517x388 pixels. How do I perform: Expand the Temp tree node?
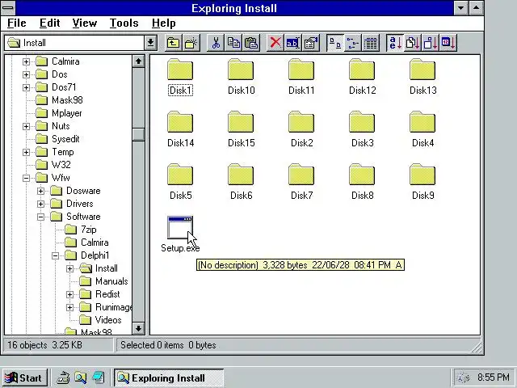(x=26, y=152)
